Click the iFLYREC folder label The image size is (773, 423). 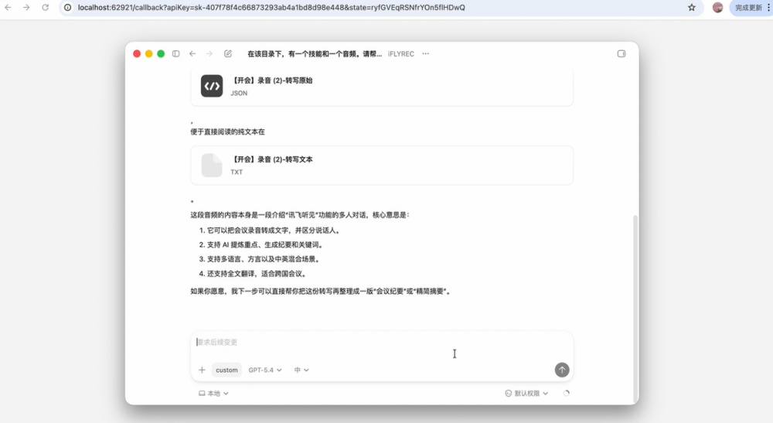(x=400, y=53)
